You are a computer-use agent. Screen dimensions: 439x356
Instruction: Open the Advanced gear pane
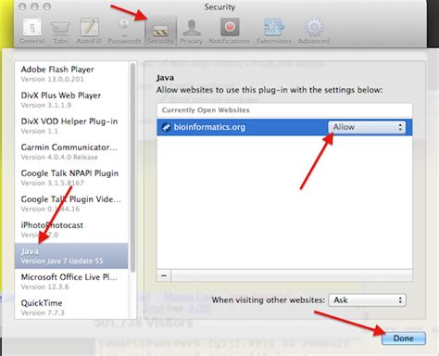314,32
